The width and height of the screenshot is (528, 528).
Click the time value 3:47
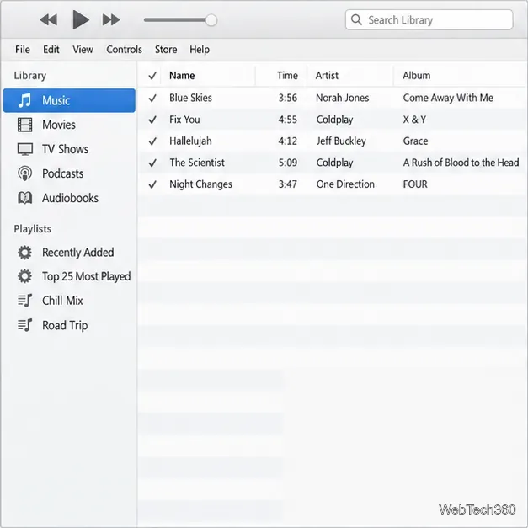coord(288,184)
